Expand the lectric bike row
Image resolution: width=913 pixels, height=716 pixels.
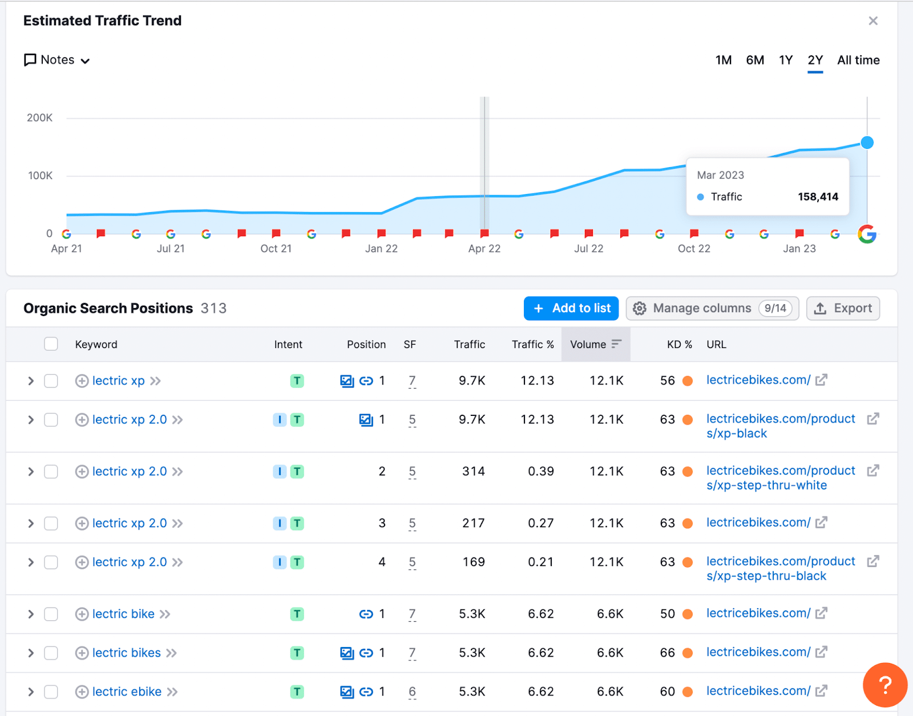click(x=31, y=614)
